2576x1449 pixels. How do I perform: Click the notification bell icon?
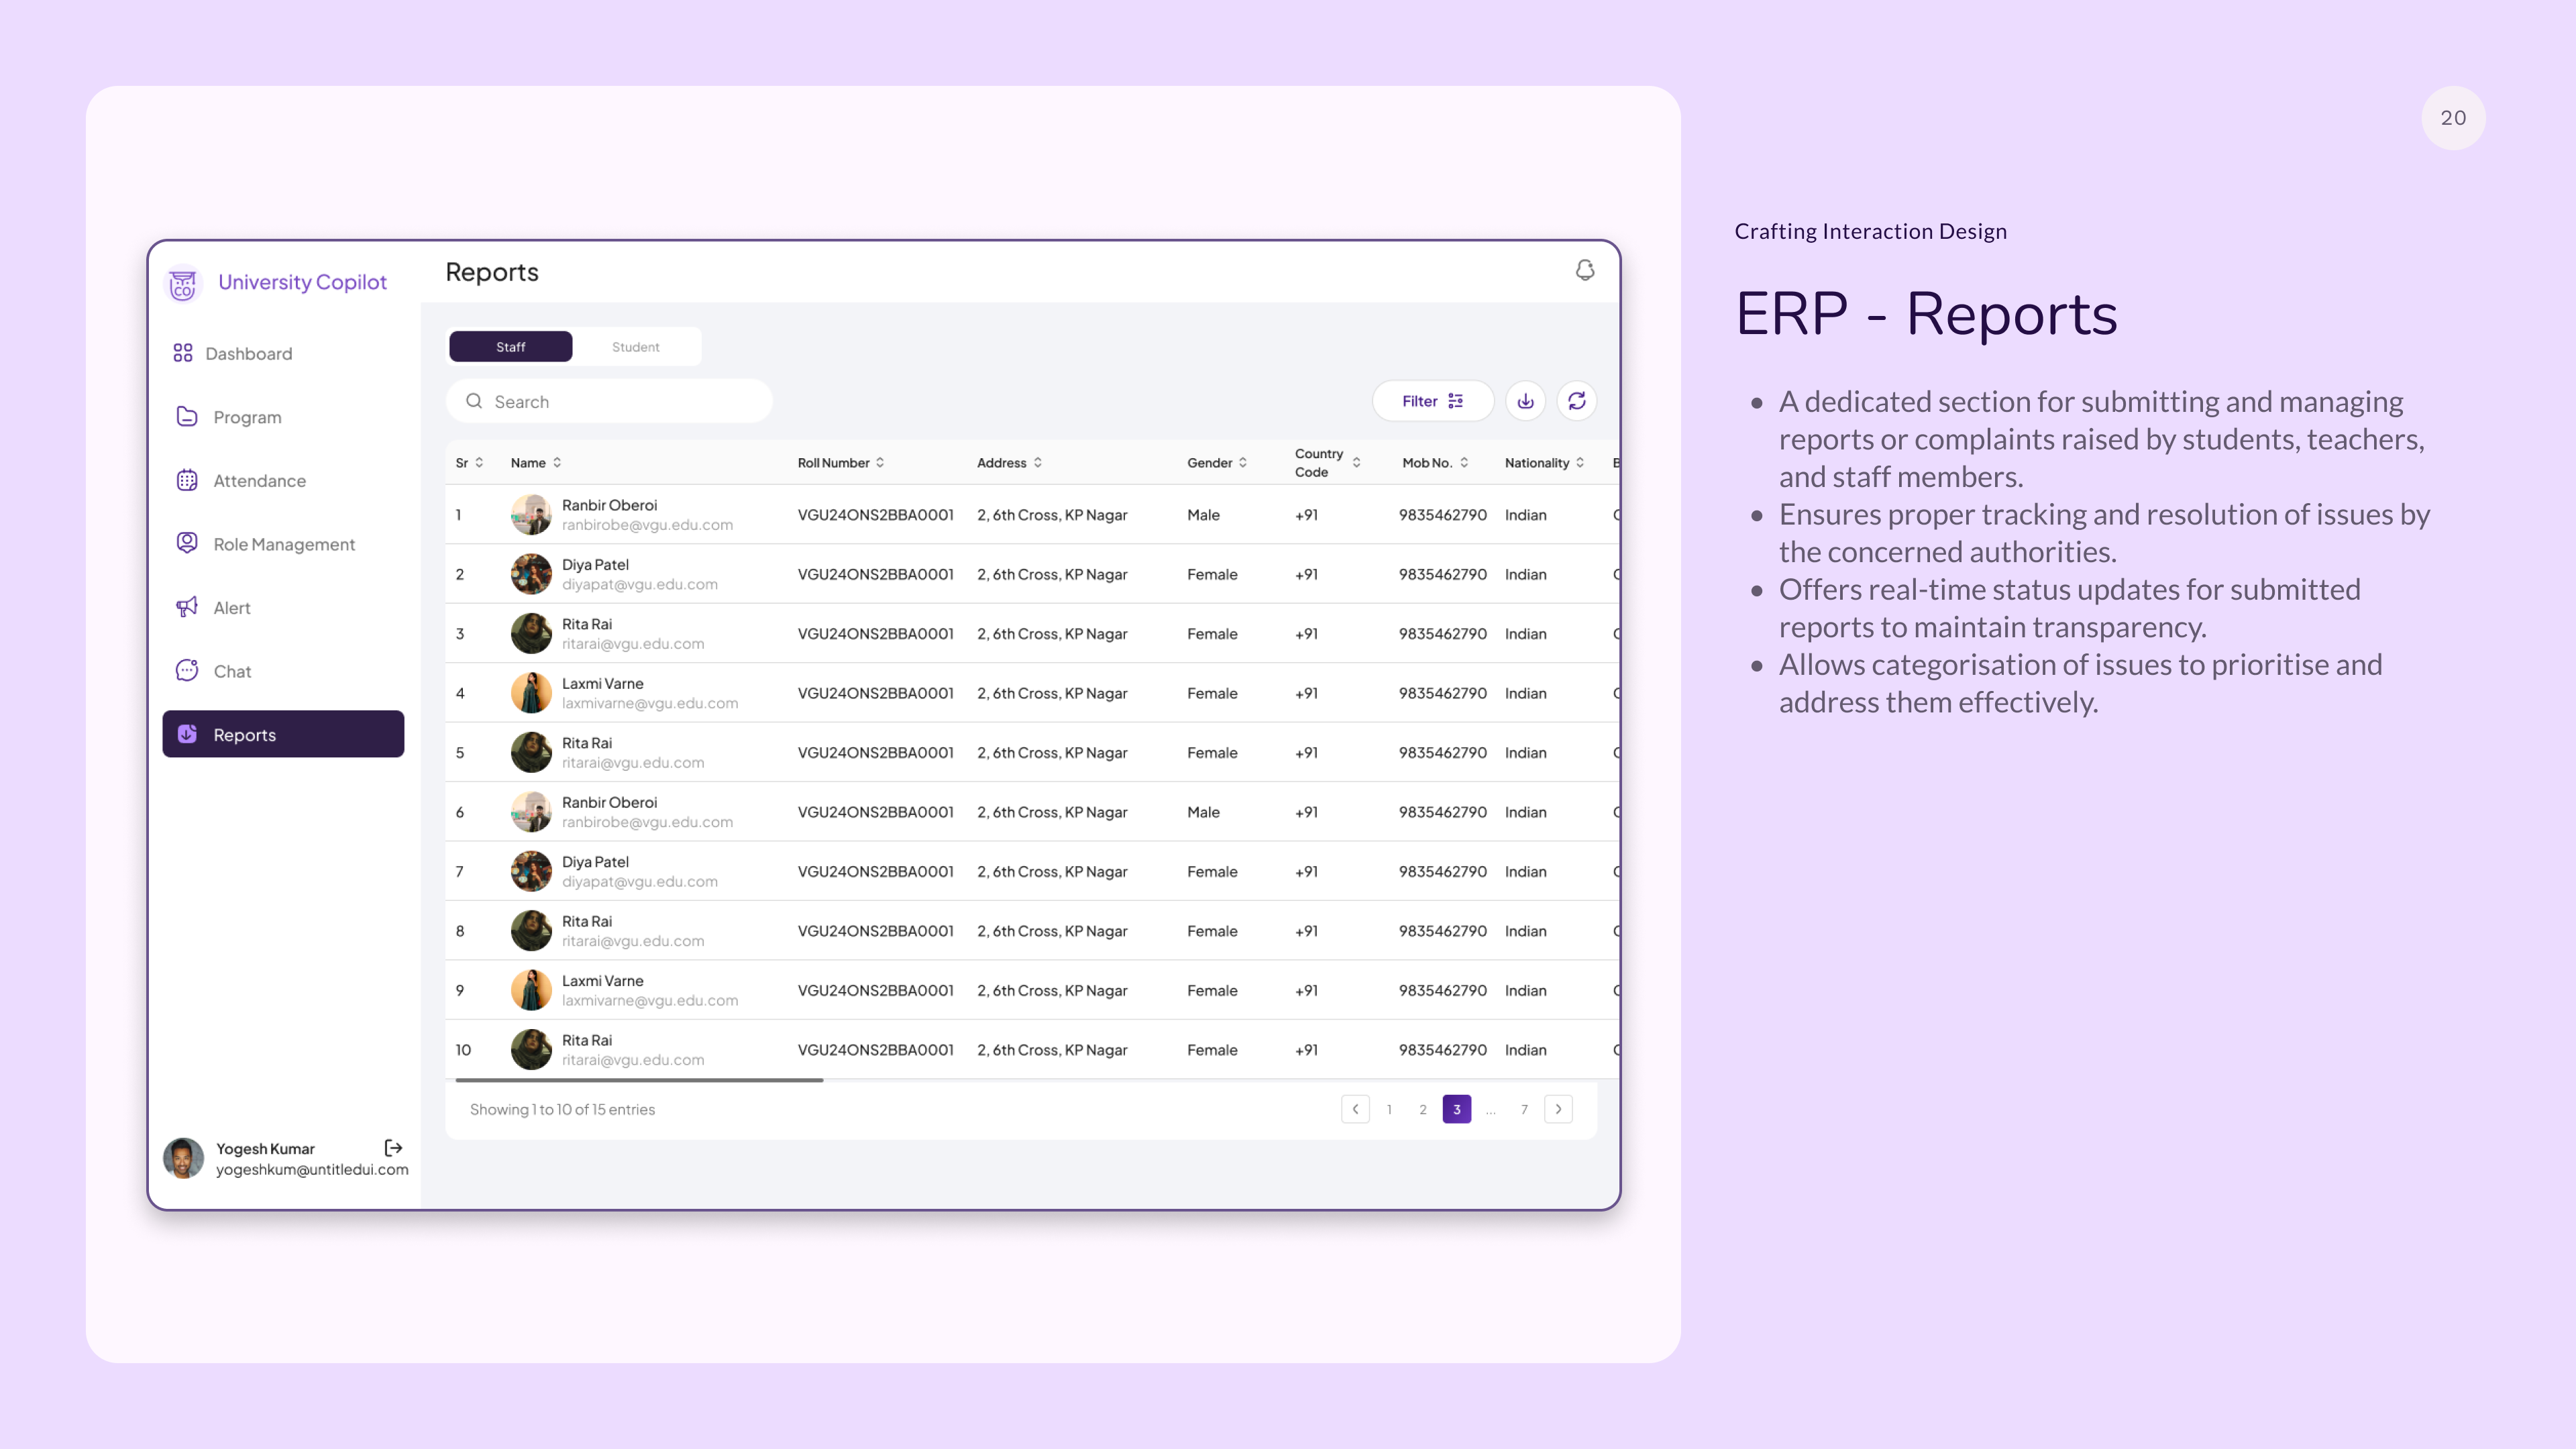tap(1585, 270)
